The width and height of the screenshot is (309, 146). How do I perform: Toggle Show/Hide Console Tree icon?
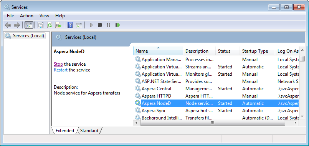(29, 25)
